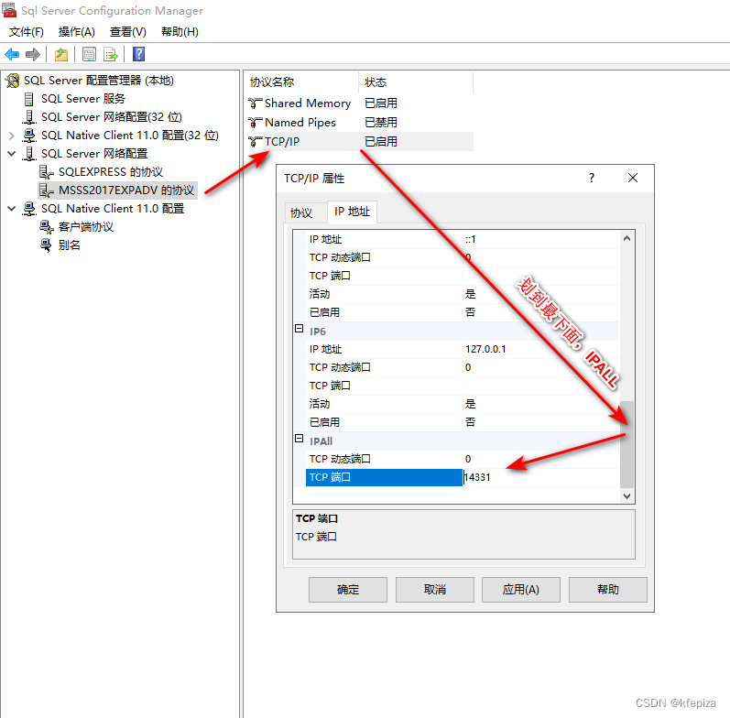The width and height of the screenshot is (730, 718).
Task: Click the Forward arrow toolbar icon
Action: (33, 54)
